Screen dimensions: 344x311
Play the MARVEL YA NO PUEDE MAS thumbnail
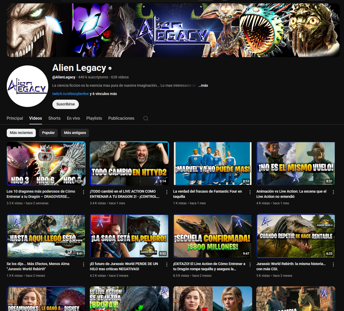click(x=213, y=163)
